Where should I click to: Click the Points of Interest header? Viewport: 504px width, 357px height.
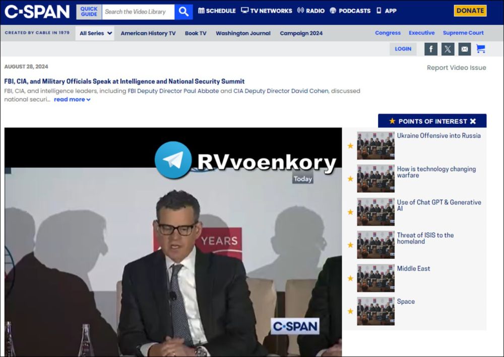coord(432,121)
